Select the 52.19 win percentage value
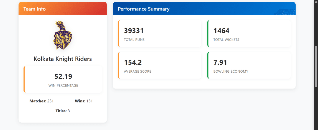This screenshot has height=130, width=318. [x=63, y=76]
